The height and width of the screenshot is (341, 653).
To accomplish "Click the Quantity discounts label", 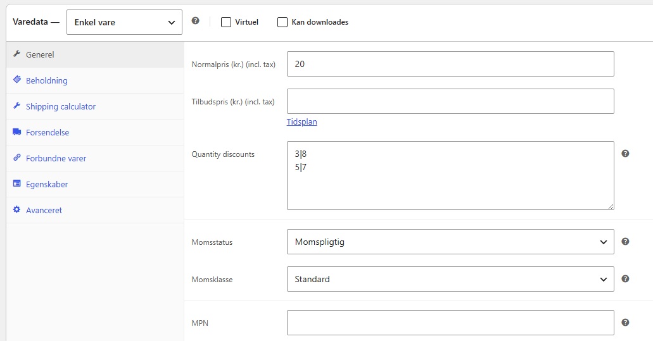I will pos(223,154).
